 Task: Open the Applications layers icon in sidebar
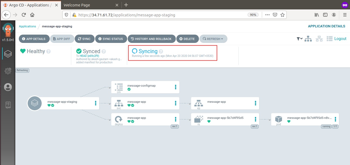pyautogui.click(x=8, y=54)
